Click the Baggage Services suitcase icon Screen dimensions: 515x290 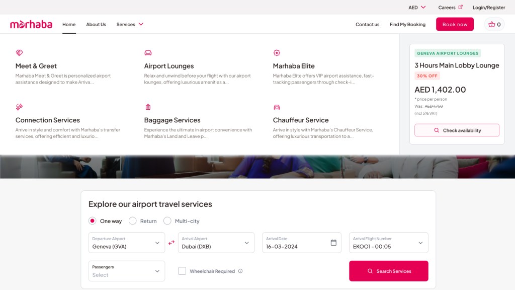point(148,107)
